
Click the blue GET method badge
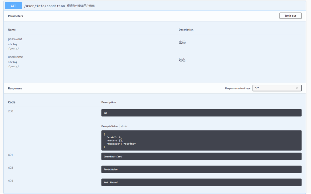coord(13,6)
